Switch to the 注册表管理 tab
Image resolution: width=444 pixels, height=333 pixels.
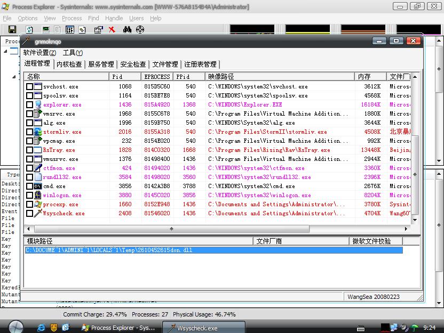[201, 64]
